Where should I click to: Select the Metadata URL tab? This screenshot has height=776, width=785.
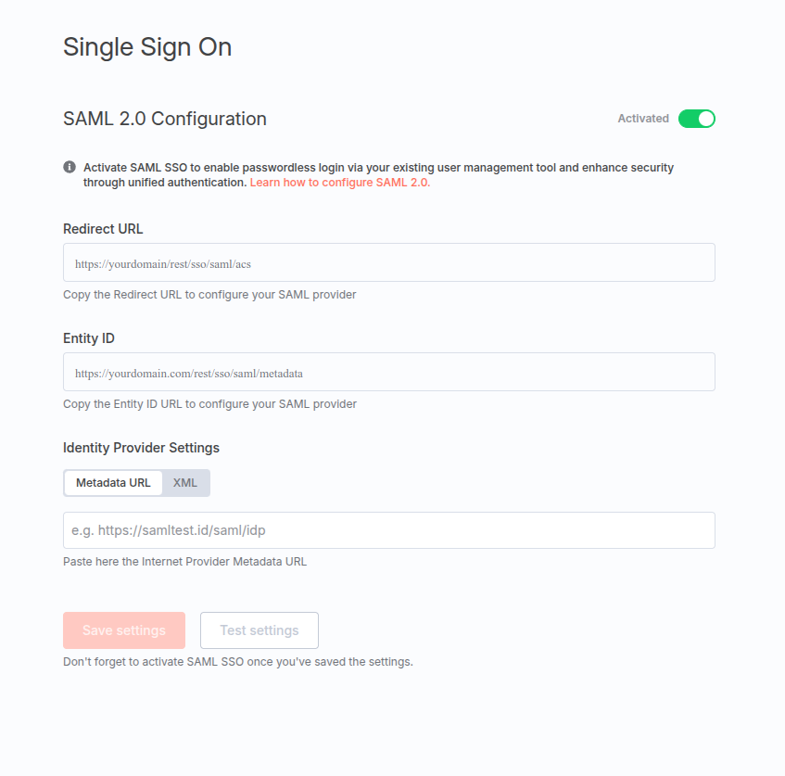point(113,483)
